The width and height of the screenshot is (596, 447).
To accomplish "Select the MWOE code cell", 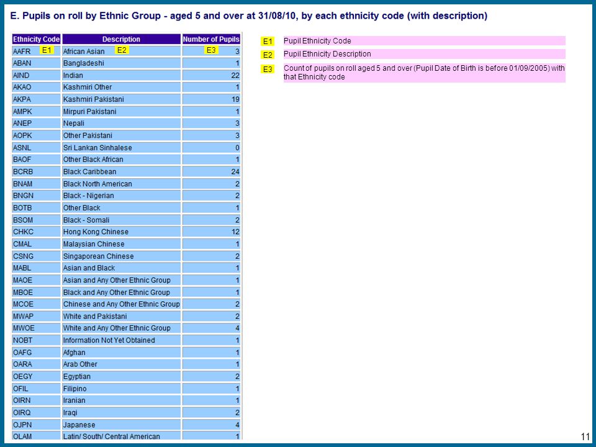I will tap(36, 328).
